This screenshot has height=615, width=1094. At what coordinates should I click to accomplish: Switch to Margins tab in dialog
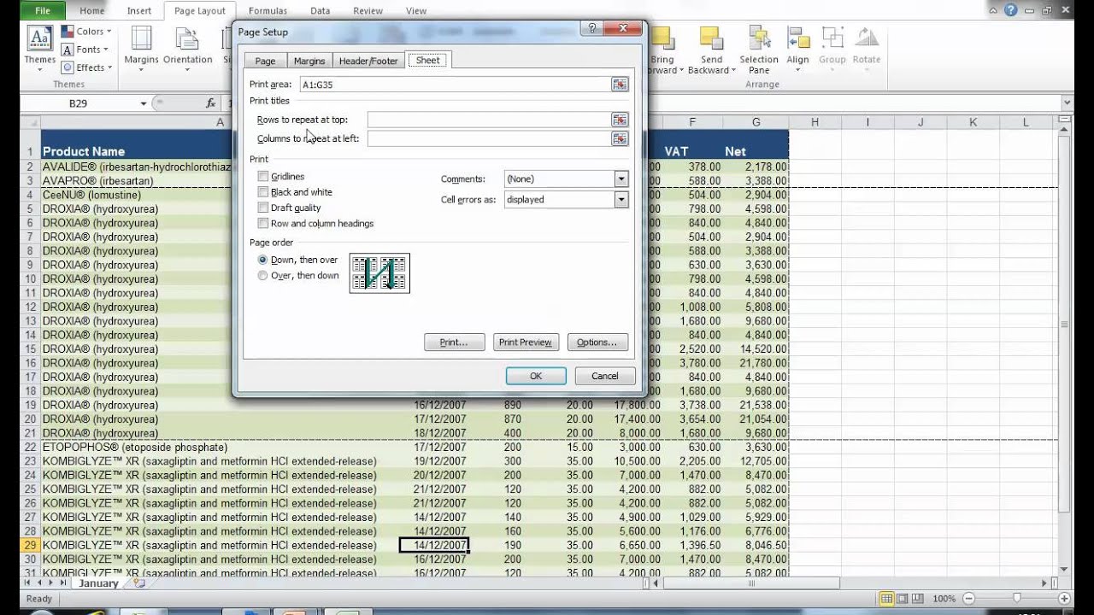click(x=309, y=61)
